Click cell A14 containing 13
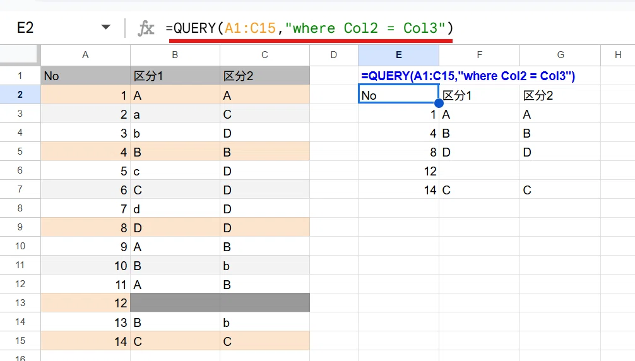 click(x=85, y=322)
